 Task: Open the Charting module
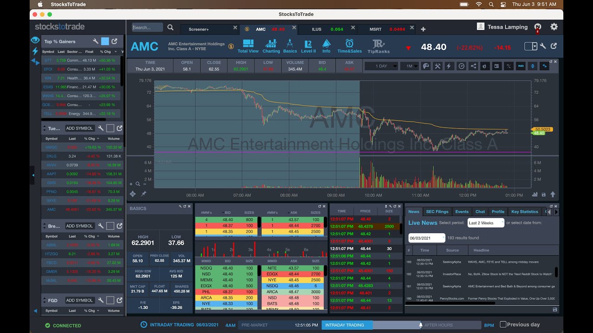(271, 46)
